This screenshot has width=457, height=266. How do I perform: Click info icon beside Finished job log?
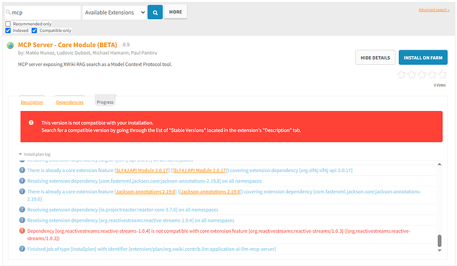(x=22, y=249)
